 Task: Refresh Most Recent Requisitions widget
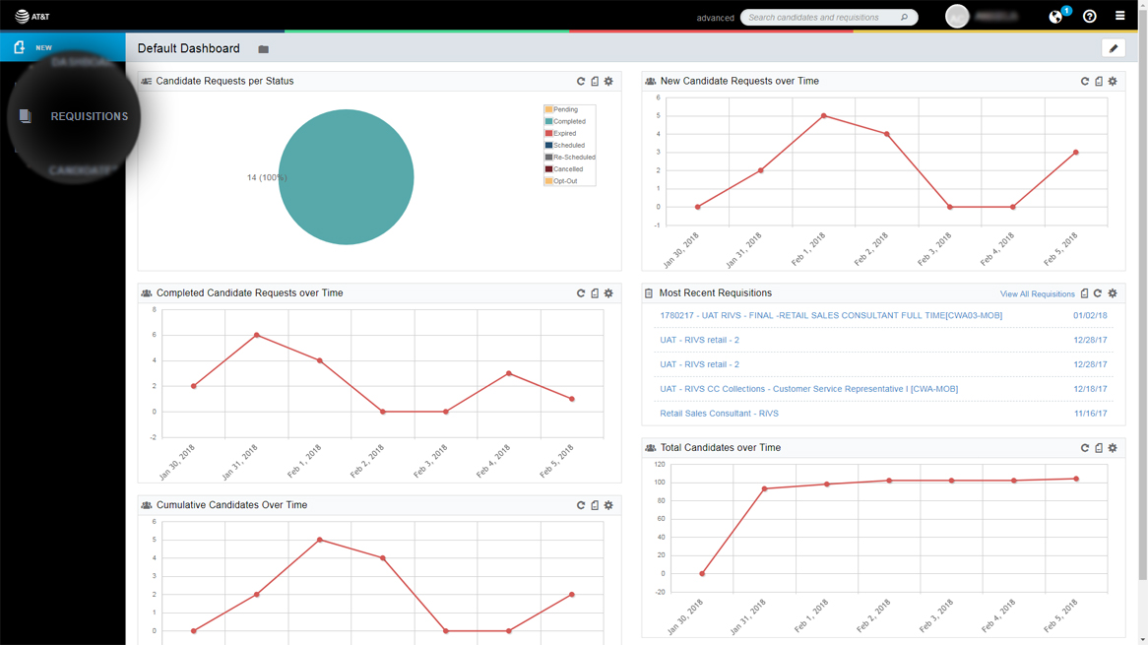(x=1098, y=293)
